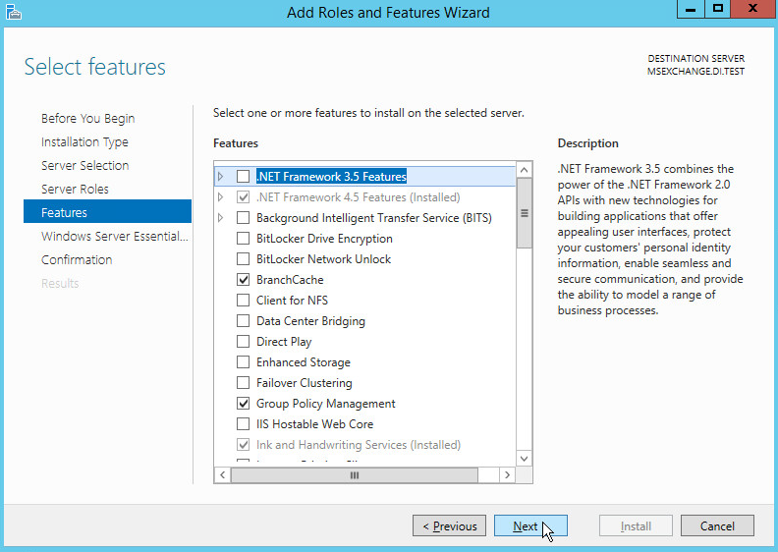
Task: Click the wizard icon in title bar
Action: click(12, 12)
